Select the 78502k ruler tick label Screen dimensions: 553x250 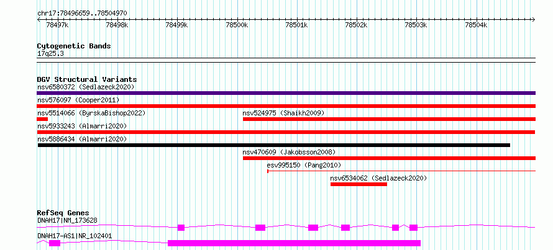coord(357,25)
